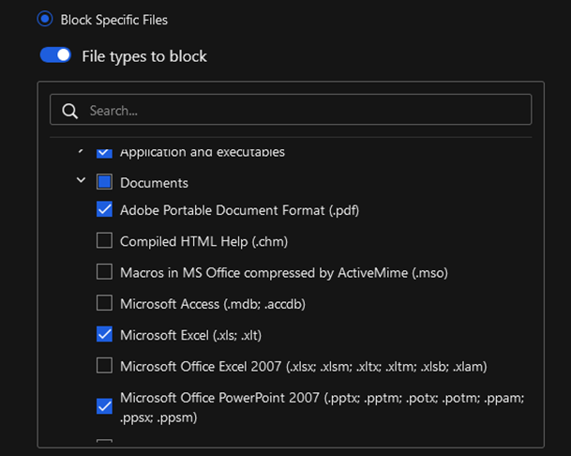This screenshot has height=456, width=571.
Task: Click the partially visible checkbox at list bottom
Action: point(104,441)
